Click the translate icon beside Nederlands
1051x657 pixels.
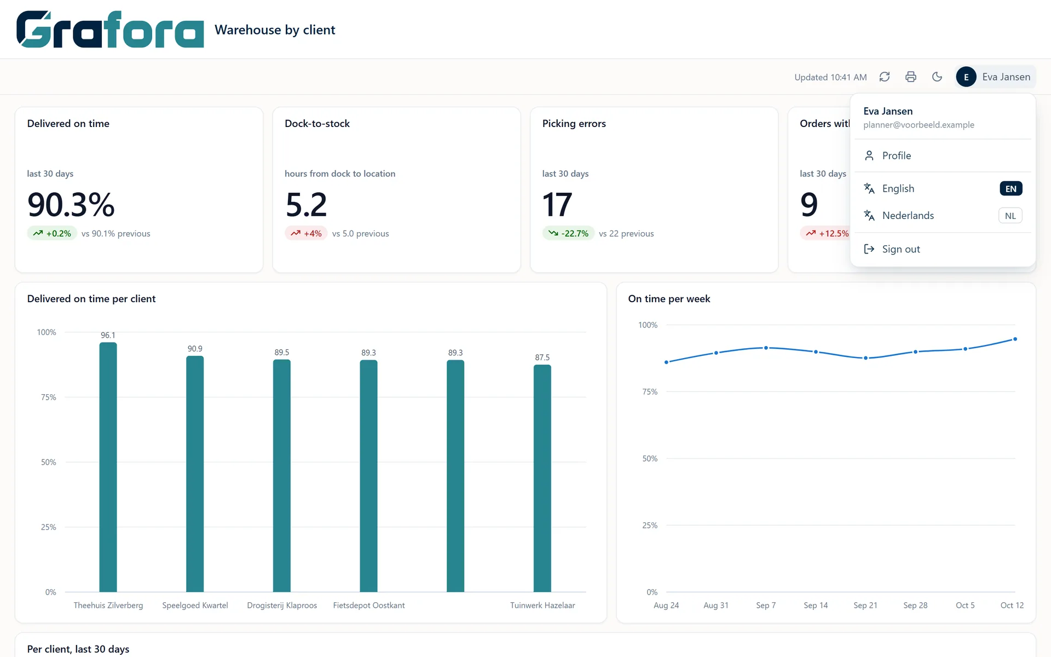(869, 216)
